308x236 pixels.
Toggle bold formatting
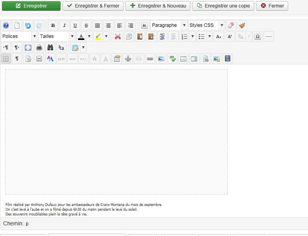point(53,26)
